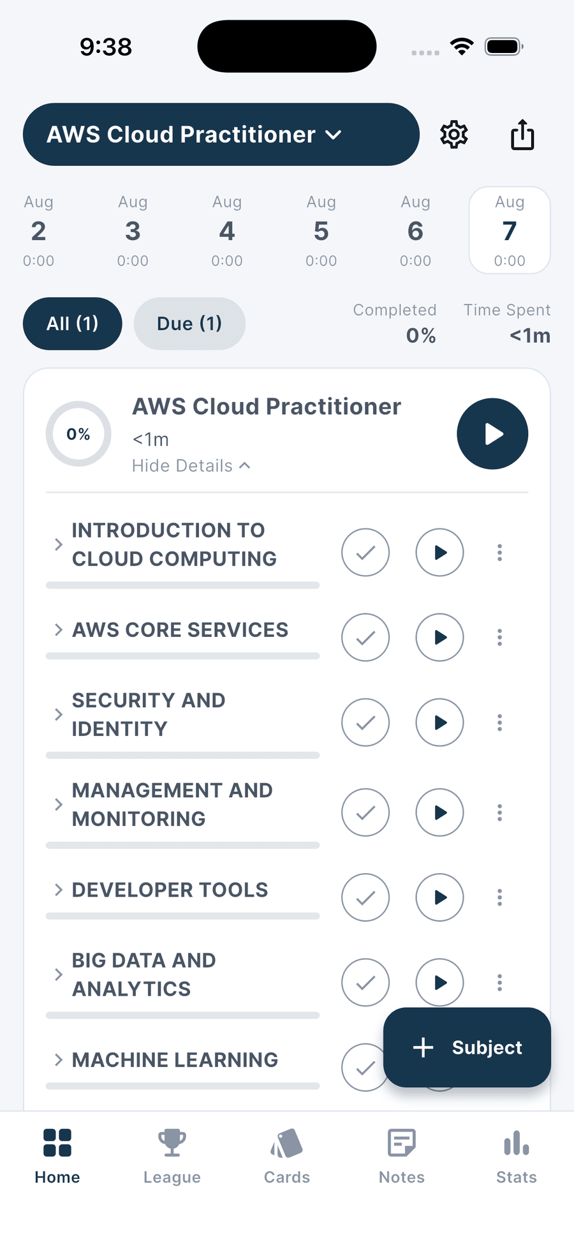Tap progress bar under AWS Core Services
This screenshot has height=1249, width=574.
click(182, 656)
